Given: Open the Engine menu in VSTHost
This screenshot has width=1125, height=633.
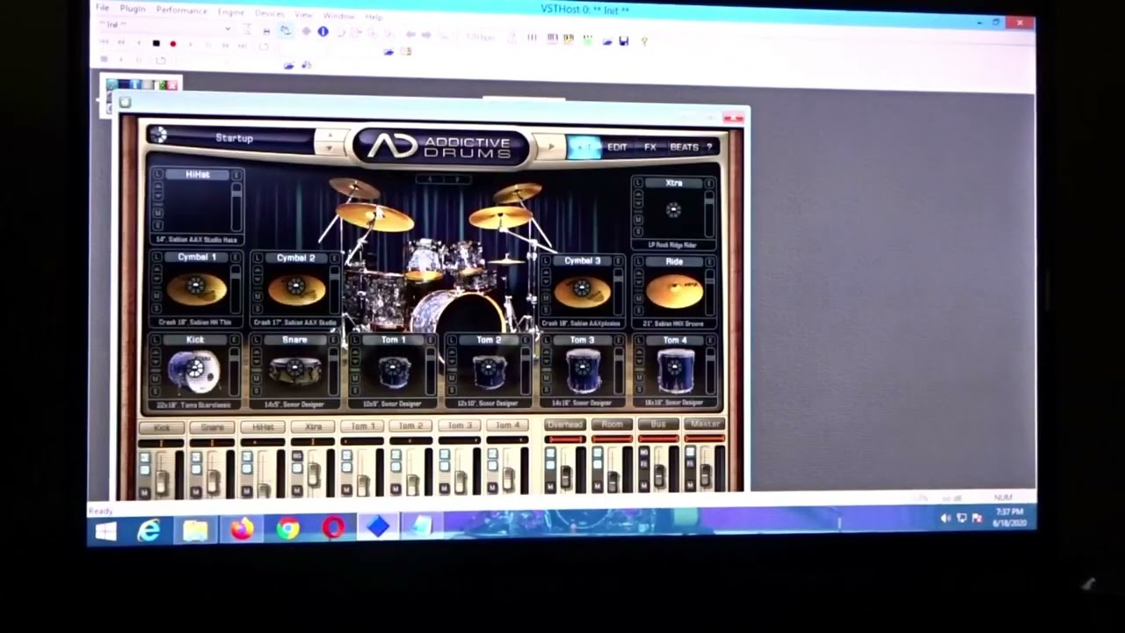Looking at the screenshot, I should pos(231,12).
